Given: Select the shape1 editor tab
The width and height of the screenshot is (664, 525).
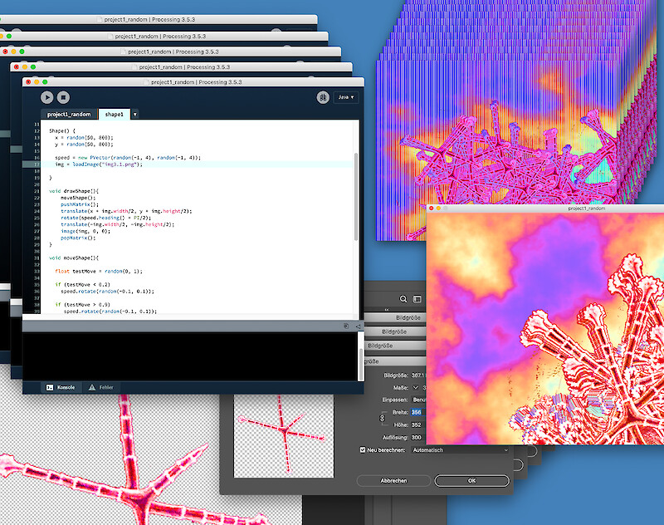Looking at the screenshot, I should 115,115.
